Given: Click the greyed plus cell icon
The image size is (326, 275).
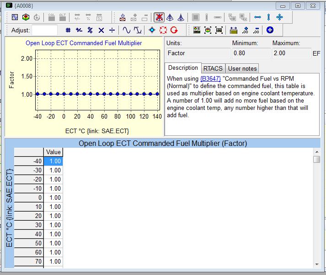Looking at the screenshot, I should [134, 17].
